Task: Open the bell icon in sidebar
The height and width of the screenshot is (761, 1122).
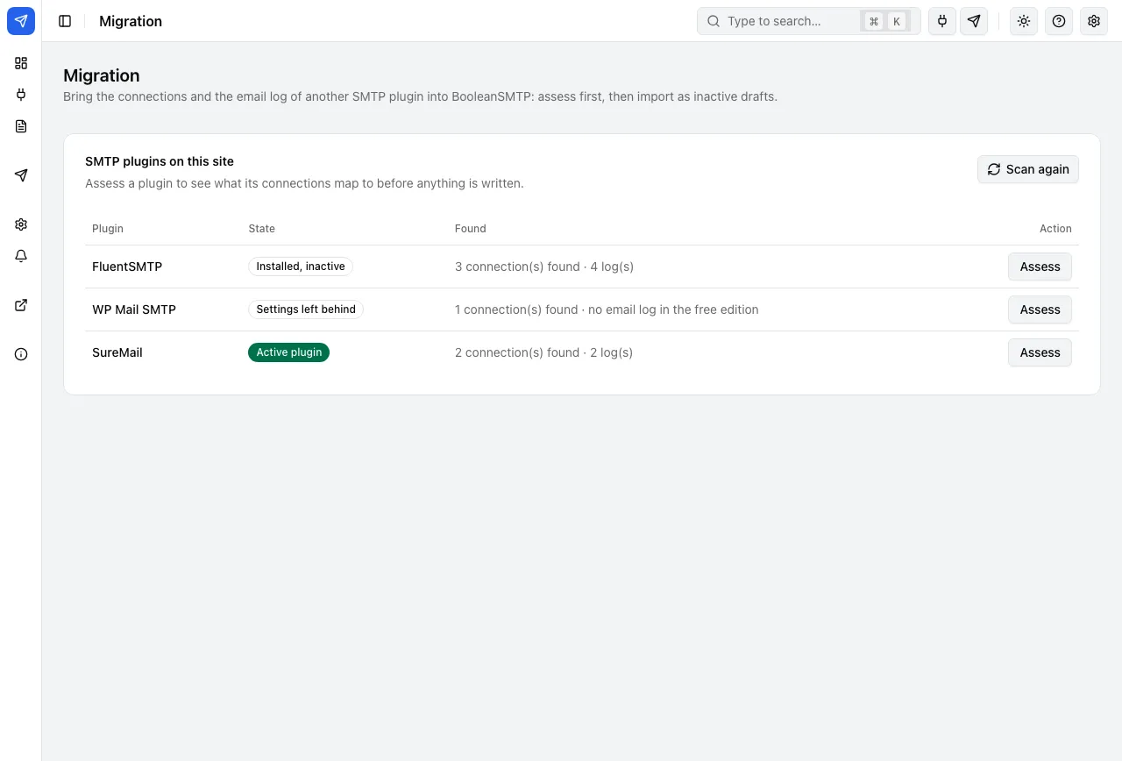Action: coord(21,256)
